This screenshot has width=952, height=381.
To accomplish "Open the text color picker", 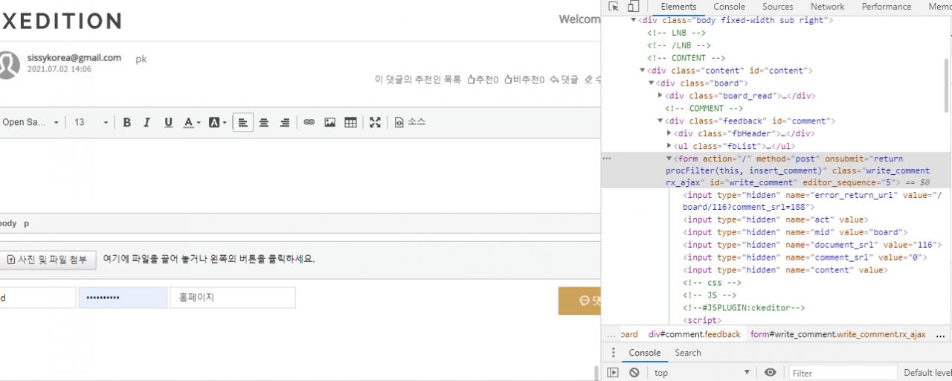I will coord(192,123).
